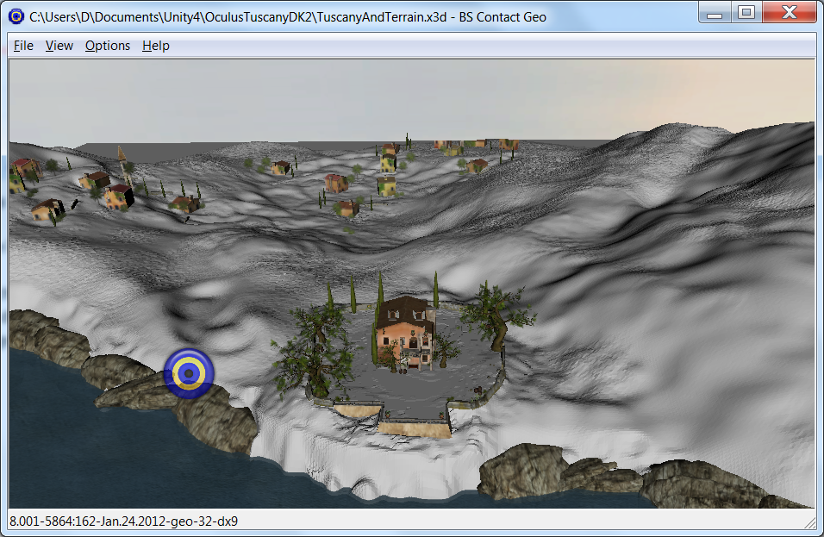This screenshot has height=537, width=824.
Task: Minimize the BS Contact Geo window
Action: click(x=715, y=12)
